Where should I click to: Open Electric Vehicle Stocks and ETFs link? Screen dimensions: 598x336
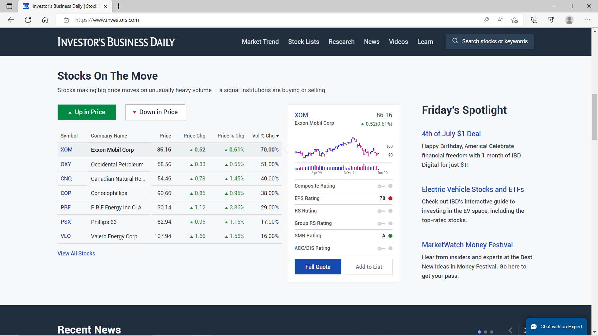(473, 189)
